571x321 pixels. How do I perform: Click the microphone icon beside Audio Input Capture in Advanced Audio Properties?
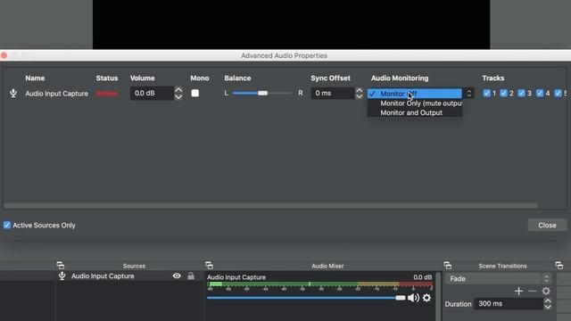[13, 93]
